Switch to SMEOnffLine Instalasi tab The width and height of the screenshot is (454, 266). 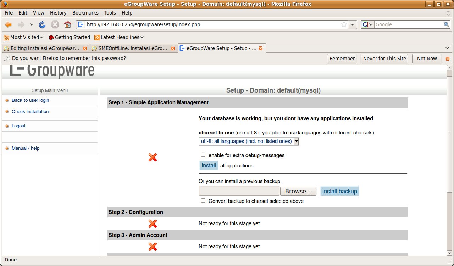click(x=133, y=48)
